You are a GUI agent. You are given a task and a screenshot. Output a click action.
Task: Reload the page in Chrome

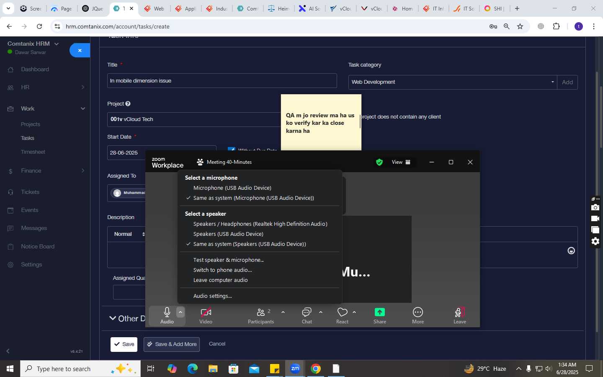pyautogui.click(x=39, y=26)
